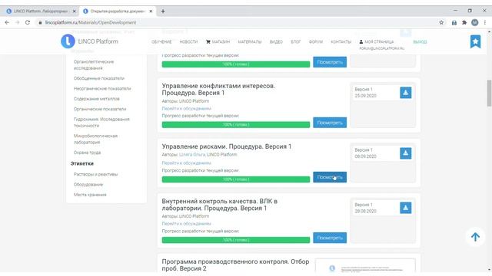The width and height of the screenshot is (492, 276).
Task: Click Посмотреть for Внутренний контроль качества
Action: click(x=330, y=238)
